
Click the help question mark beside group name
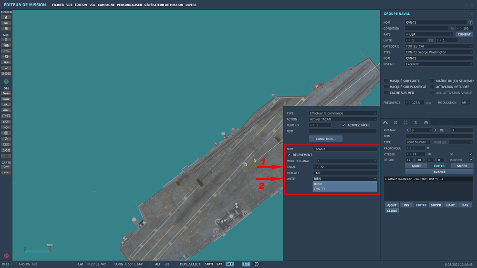[x=471, y=22]
